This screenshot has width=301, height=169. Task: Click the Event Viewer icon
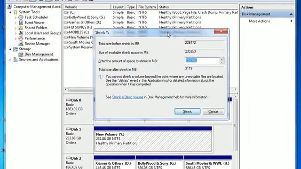(21, 23)
